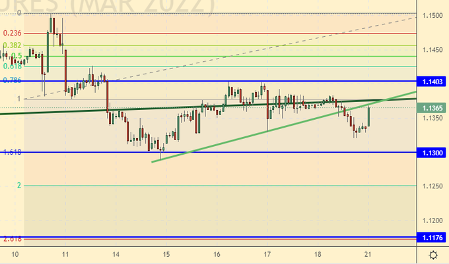Click the Fibonacci level 2 label

pos(20,186)
